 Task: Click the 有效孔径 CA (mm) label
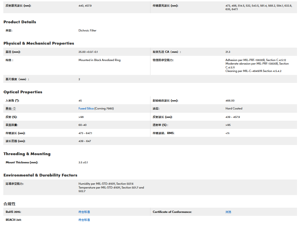click(167, 52)
